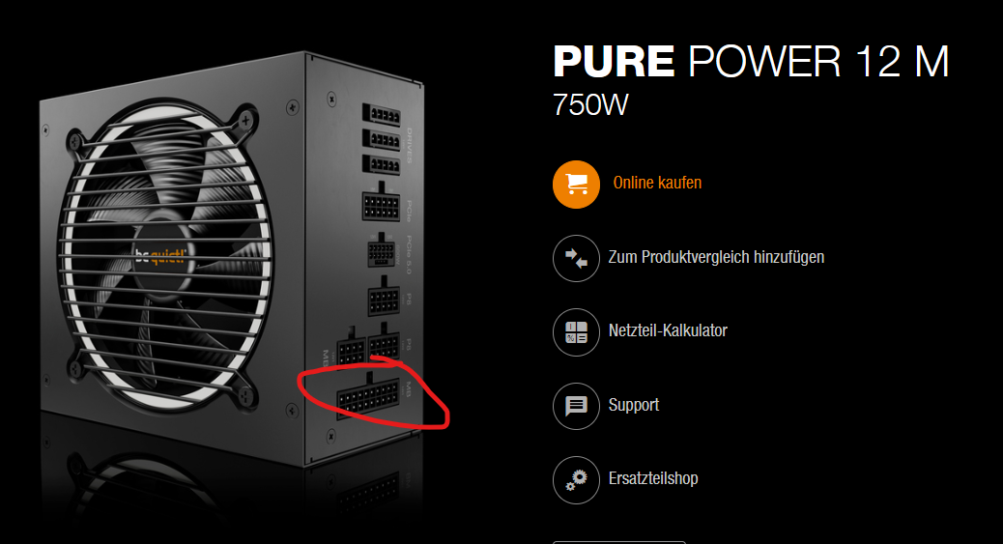Open the Online kaufen link
The image size is (1003, 544).
coord(657,183)
